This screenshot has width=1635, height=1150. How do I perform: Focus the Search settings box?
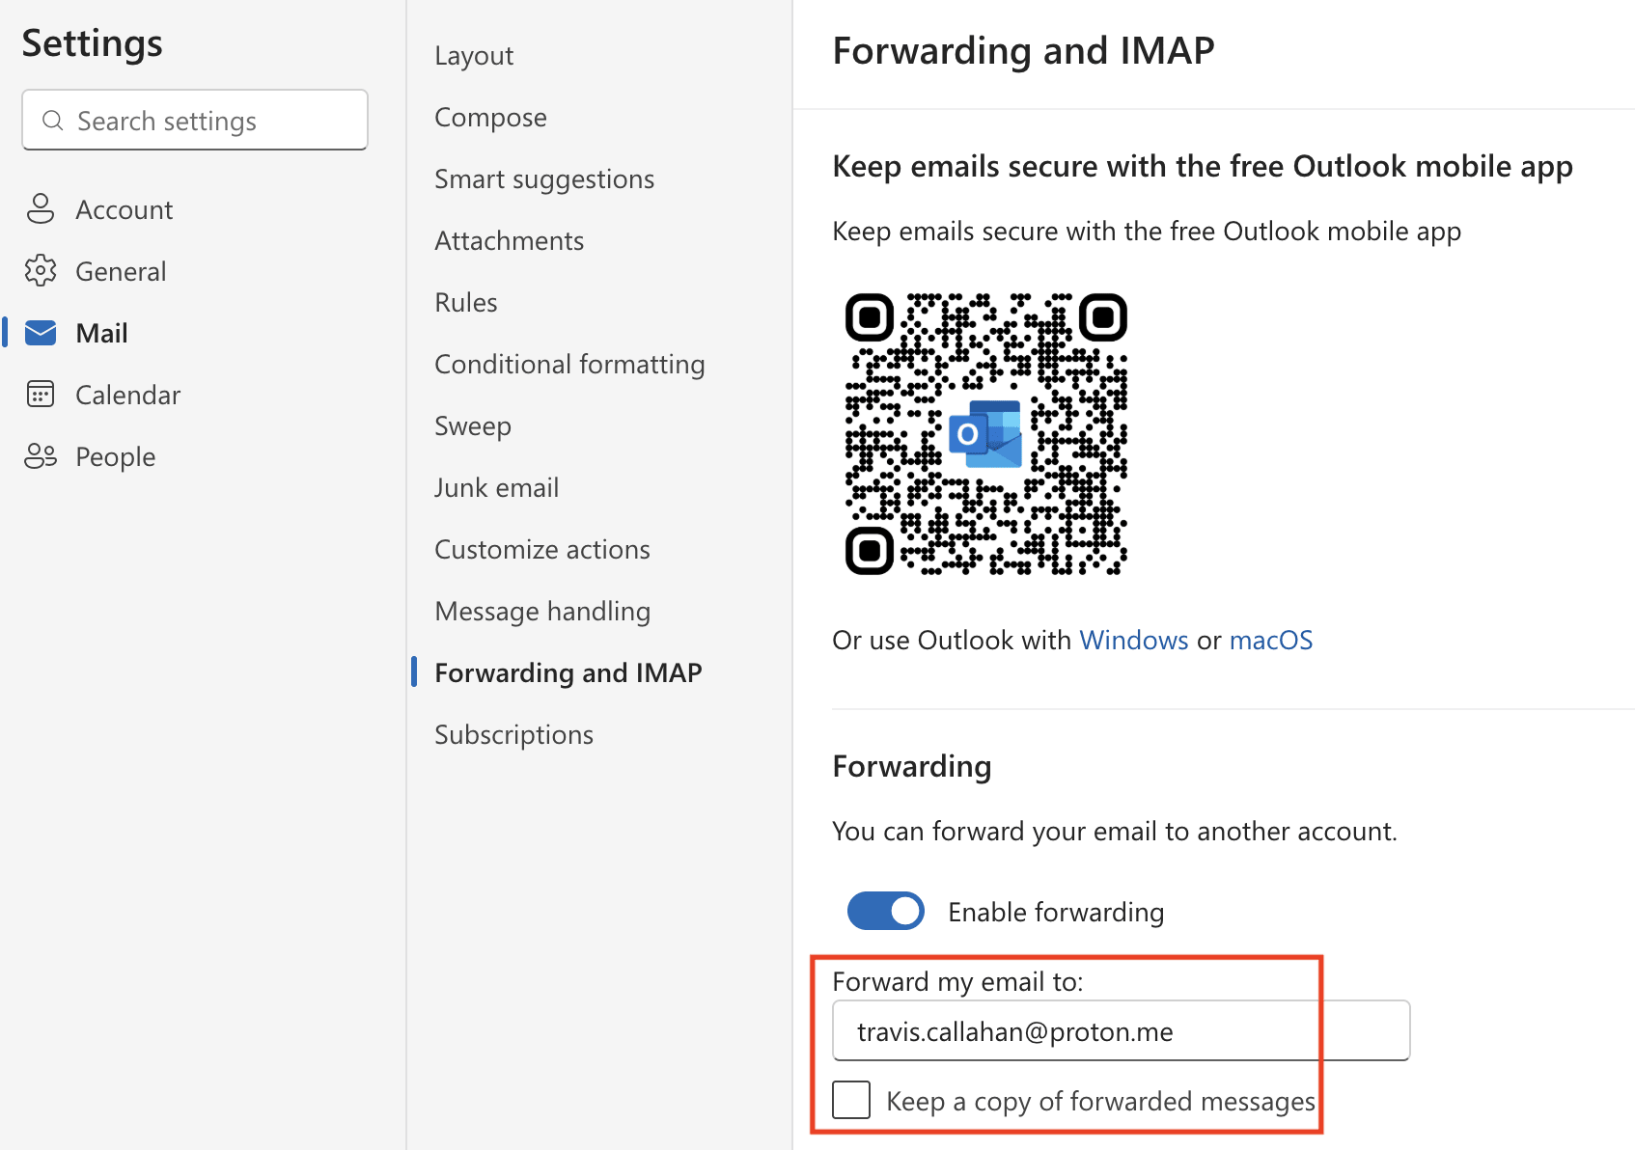(195, 120)
